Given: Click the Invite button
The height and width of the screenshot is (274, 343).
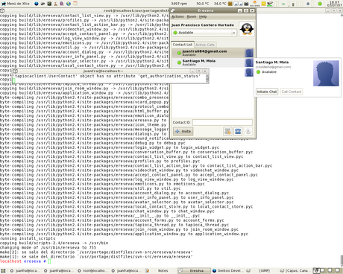Looking at the screenshot, I should pos(183,131).
